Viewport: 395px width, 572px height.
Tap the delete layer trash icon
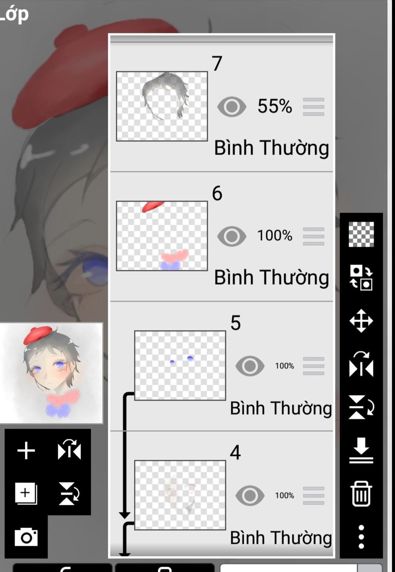(361, 494)
